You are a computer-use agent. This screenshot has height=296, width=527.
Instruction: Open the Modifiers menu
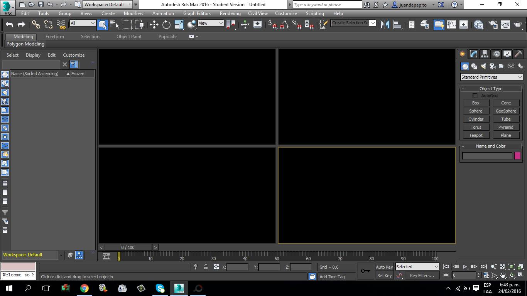(x=133, y=13)
